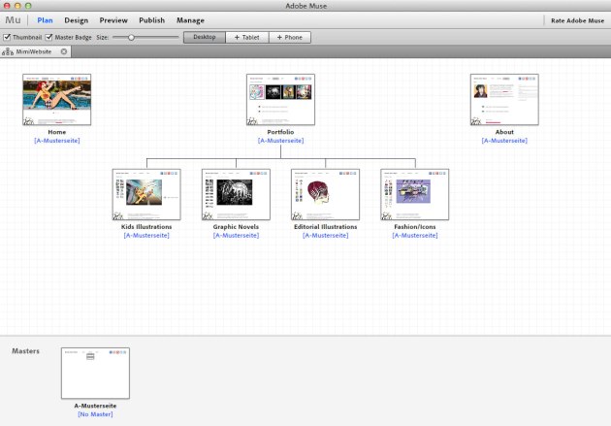The image size is (611, 426).
Task: Open the A-Musterseite master page thumbnail
Action: coord(95,373)
